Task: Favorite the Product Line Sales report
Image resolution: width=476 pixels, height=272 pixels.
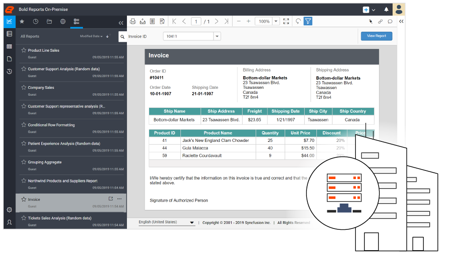Action: (24, 50)
